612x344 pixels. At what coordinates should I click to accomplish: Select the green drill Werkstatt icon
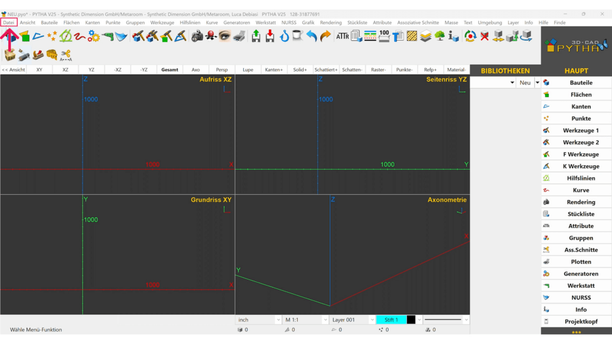coord(108,36)
